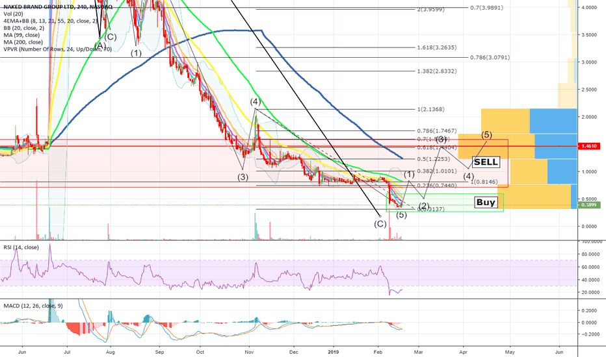Viewport: 606px width, 357px height.
Task: Click Fibonacci label 1.382(2.8332)
Action: (437, 71)
